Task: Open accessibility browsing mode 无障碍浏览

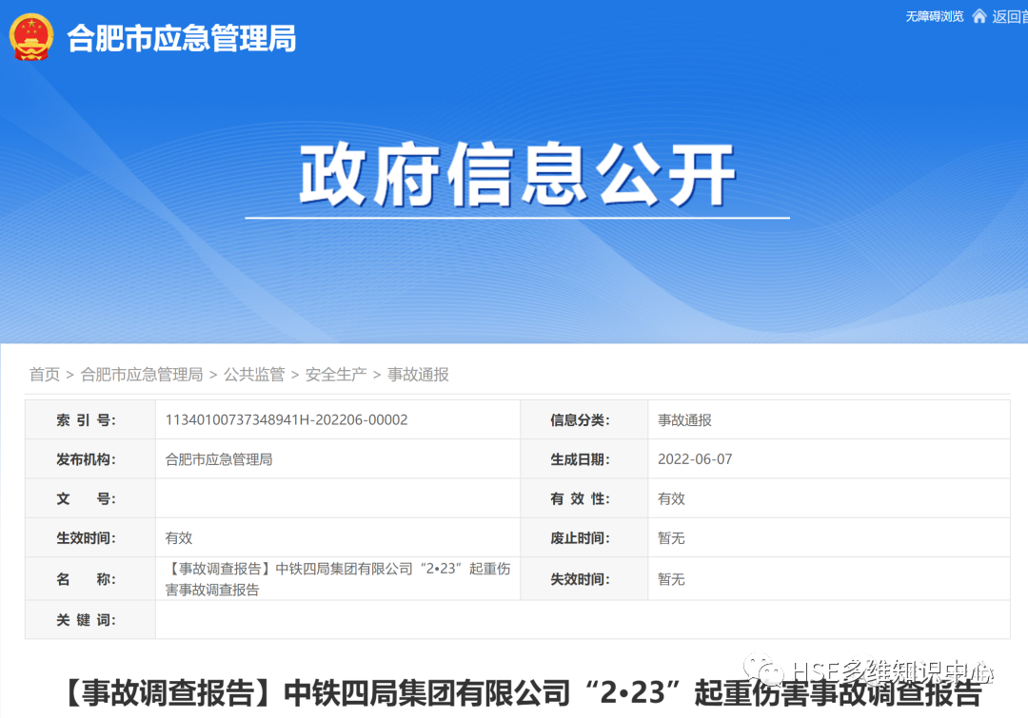Action: pos(935,16)
